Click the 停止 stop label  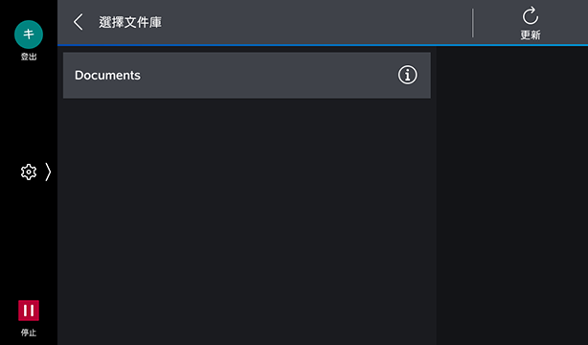click(29, 333)
